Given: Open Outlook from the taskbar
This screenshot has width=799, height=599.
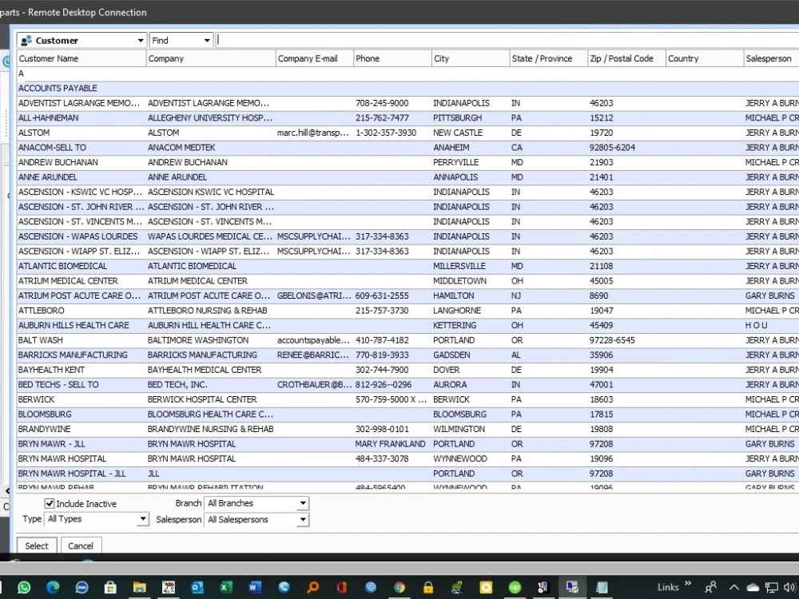Looking at the screenshot, I should click(x=197, y=587).
